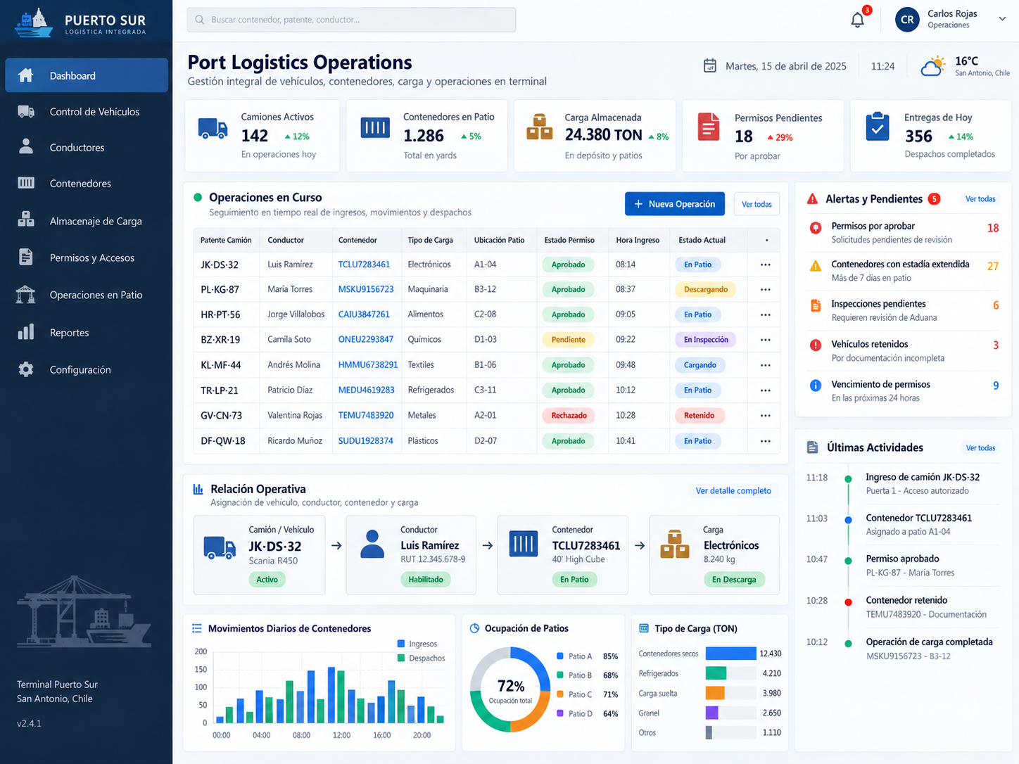Click the search magnifier icon
Screen dimensions: 1019x764
(200, 20)
